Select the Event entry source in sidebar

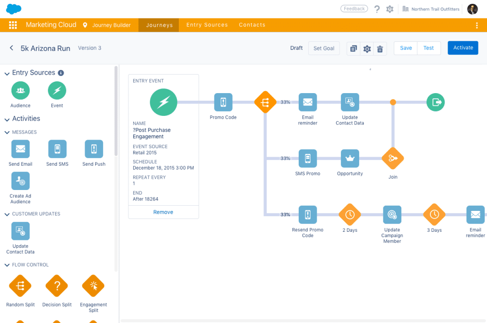[57, 91]
